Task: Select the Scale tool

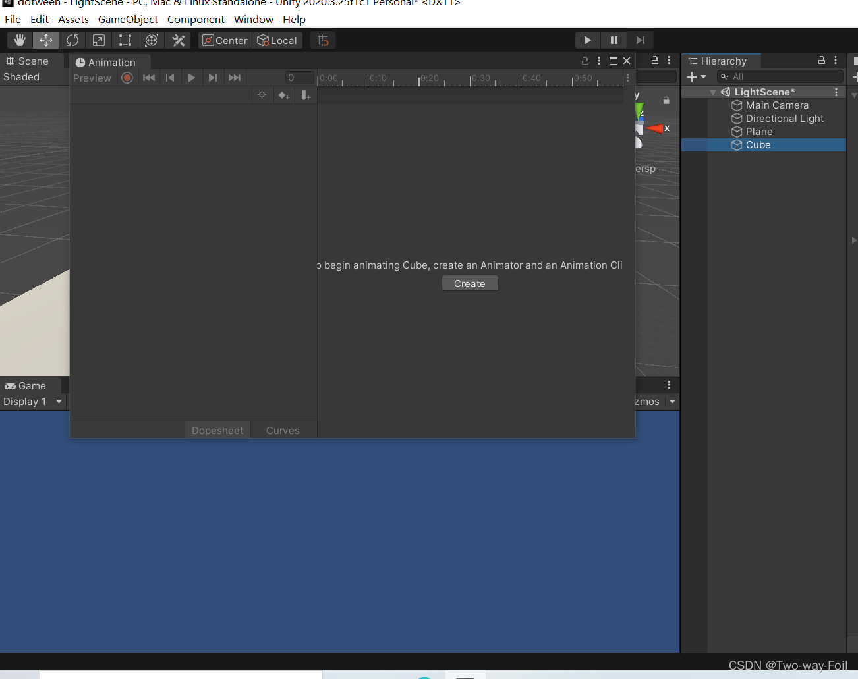Action: 99,40
